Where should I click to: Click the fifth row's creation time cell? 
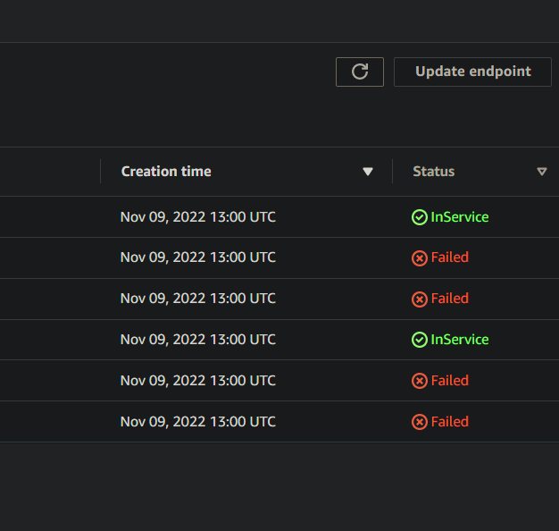point(198,381)
